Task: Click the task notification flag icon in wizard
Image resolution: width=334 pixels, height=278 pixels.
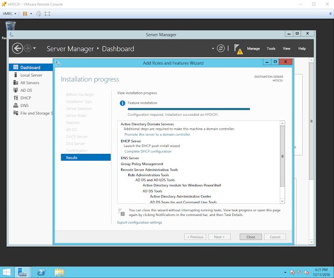Action: click(x=122, y=212)
